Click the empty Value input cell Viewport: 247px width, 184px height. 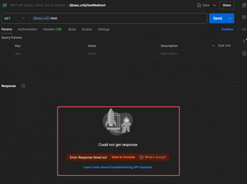[122, 53]
